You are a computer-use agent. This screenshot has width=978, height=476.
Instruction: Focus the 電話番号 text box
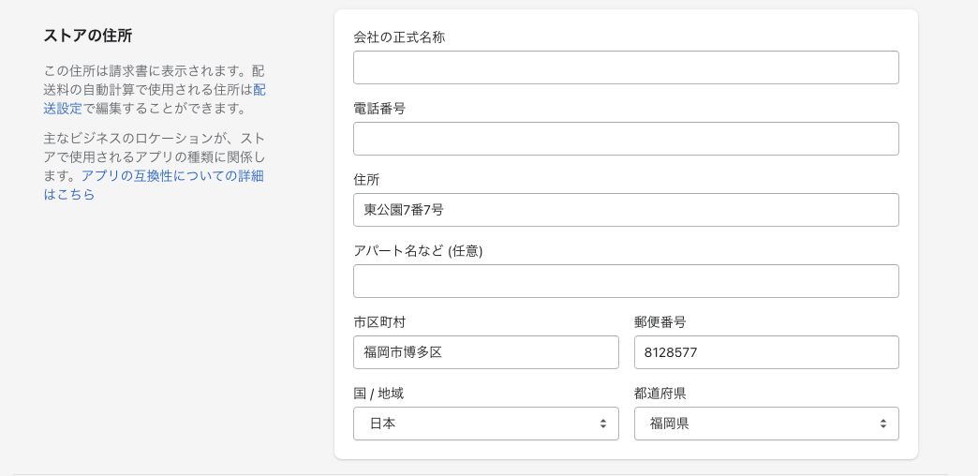tap(626, 139)
